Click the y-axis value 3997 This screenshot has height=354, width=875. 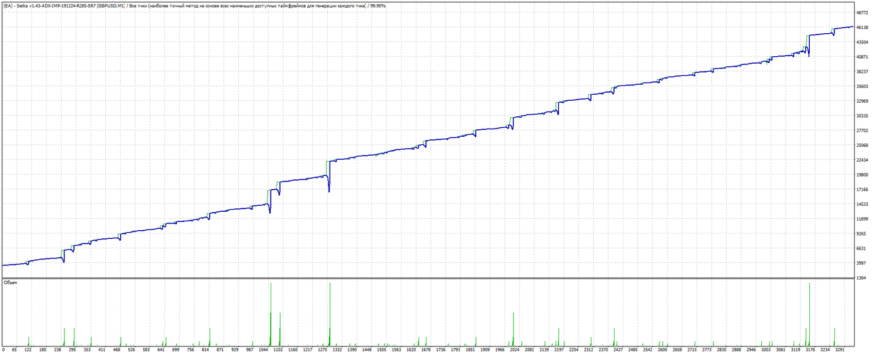[861, 263]
